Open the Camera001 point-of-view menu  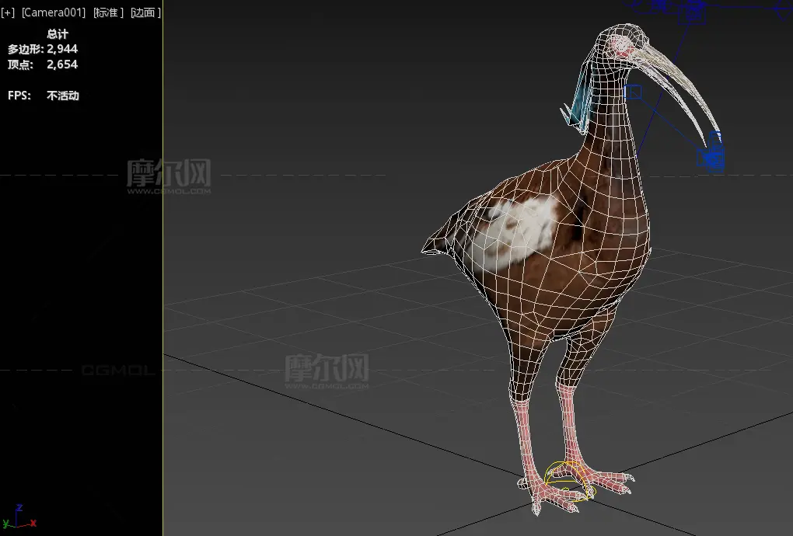coord(53,12)
